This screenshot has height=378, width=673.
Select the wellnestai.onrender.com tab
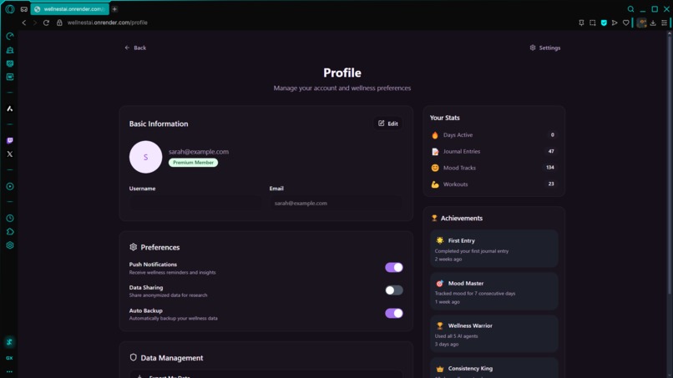point(69,9)
